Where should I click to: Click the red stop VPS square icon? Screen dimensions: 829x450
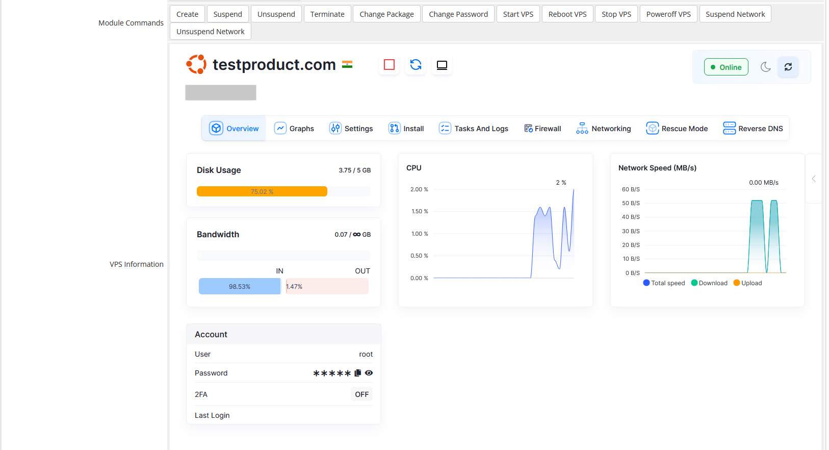coord(389,65)
